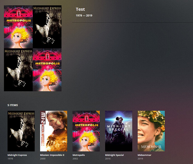193x164 pixels.
Task: Click the year 2002 under Metropolis
Action: coord(75,159)
